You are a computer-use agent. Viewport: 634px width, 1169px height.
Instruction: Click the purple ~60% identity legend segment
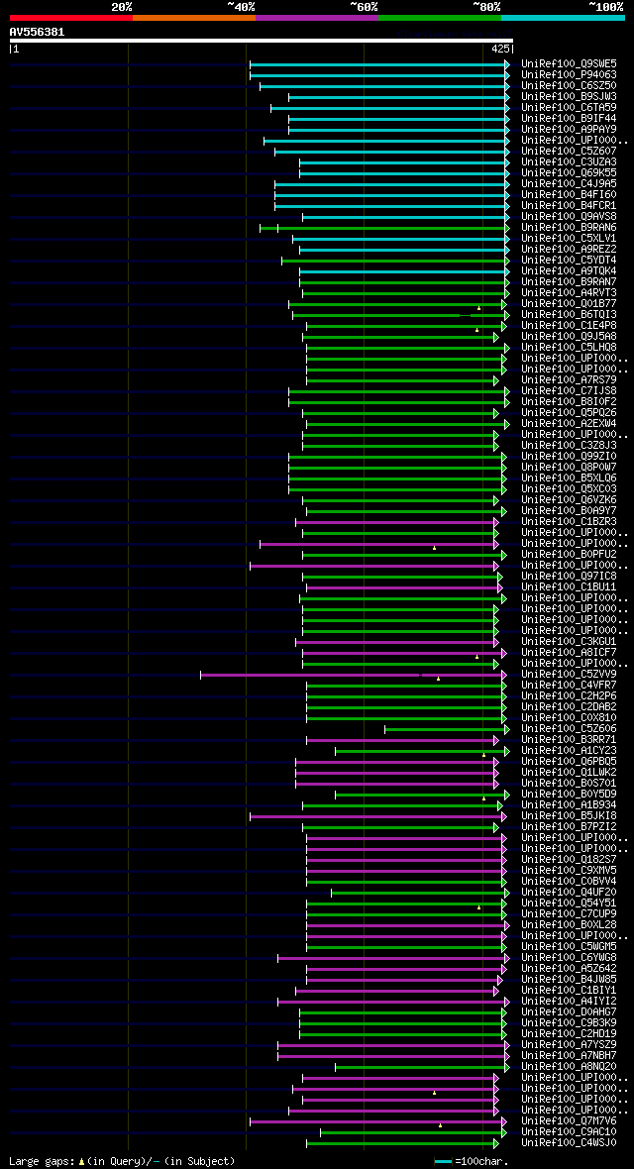(x=317, y=17)
